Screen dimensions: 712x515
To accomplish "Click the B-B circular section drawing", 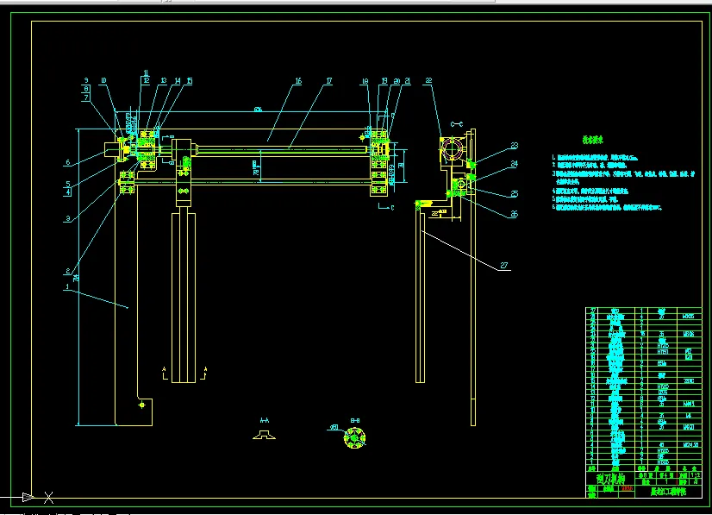I will pos(354,437).
